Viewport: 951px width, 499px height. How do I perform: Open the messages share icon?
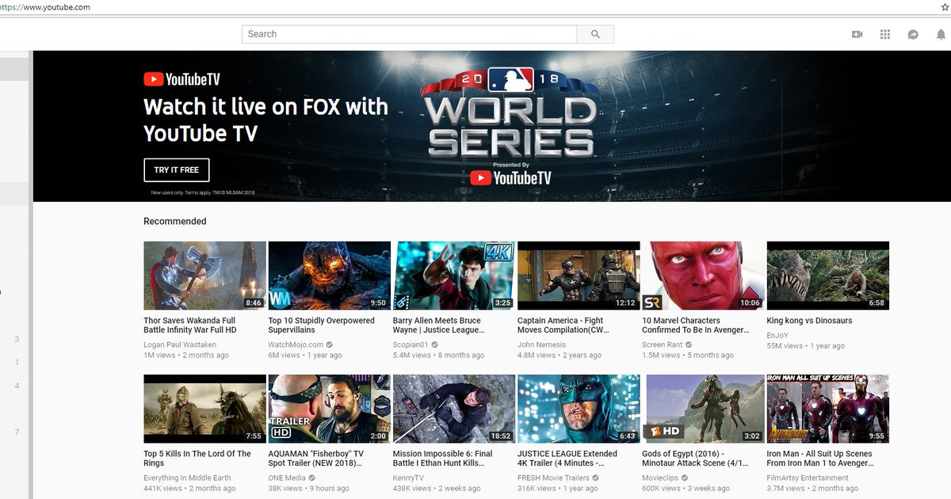(913, 35)
